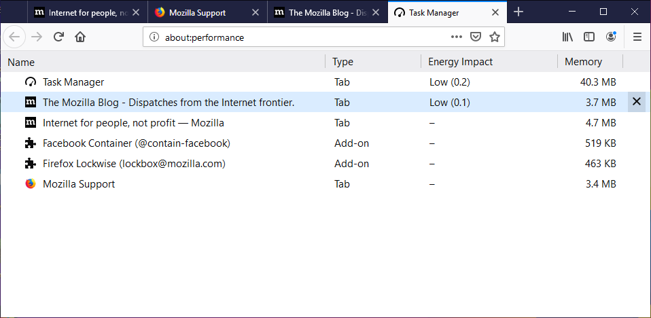Open Firefox Account icon
Image resolution: width=651 pixels, height=318 pixels.
coord(611,37)
